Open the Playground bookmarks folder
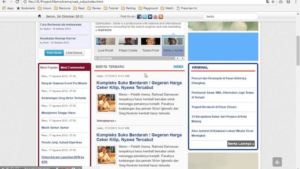300x169 pixels. point(148,8)
